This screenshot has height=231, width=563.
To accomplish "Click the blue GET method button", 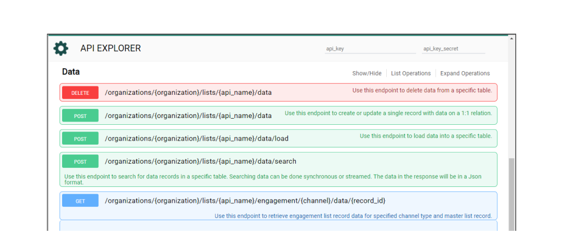I will tap(80, 201).
